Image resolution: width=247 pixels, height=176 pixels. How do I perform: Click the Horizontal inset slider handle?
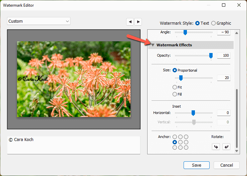pyautogui.click(x=193, y=113)
